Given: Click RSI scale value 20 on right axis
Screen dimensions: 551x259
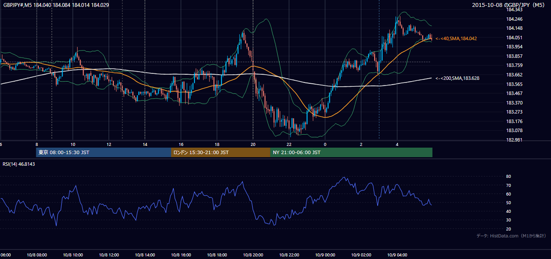Looking at the screenshot, I should (x=509, y=229).
